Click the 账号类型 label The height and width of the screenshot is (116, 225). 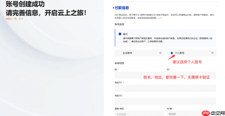coord(119,24)
